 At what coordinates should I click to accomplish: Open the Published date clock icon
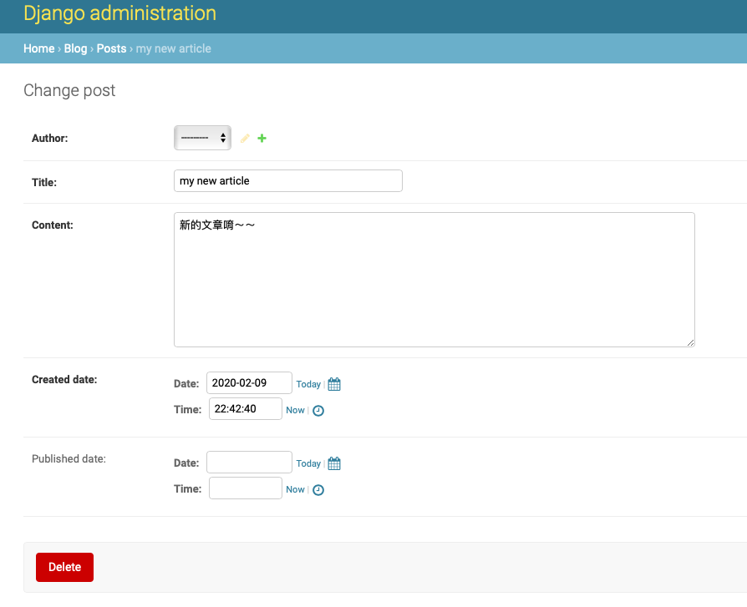click(x=318, y=490)
